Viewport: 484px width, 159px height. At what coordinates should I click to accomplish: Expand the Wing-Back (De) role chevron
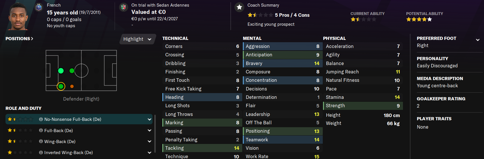149,141
